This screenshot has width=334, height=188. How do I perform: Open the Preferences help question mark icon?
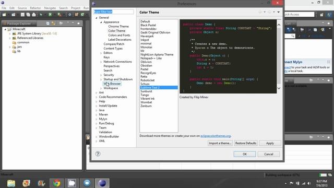pos(98,154)
